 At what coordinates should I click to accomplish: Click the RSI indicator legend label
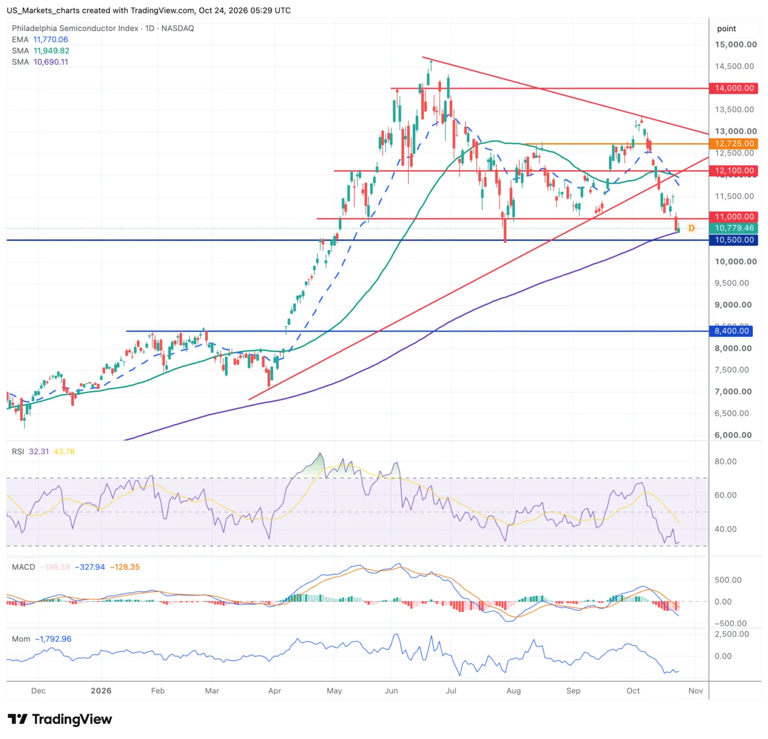coord(18,452)
